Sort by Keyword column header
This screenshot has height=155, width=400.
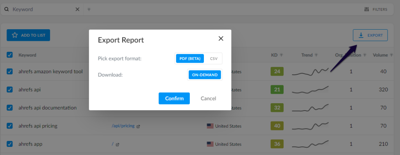pyautogui.click(x=27, y=55)
